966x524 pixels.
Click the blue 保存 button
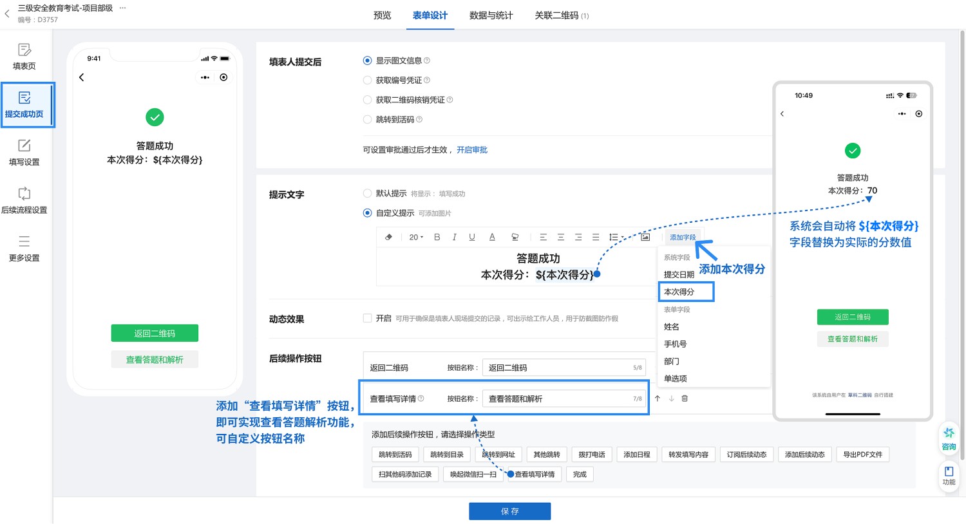point(509,511)
